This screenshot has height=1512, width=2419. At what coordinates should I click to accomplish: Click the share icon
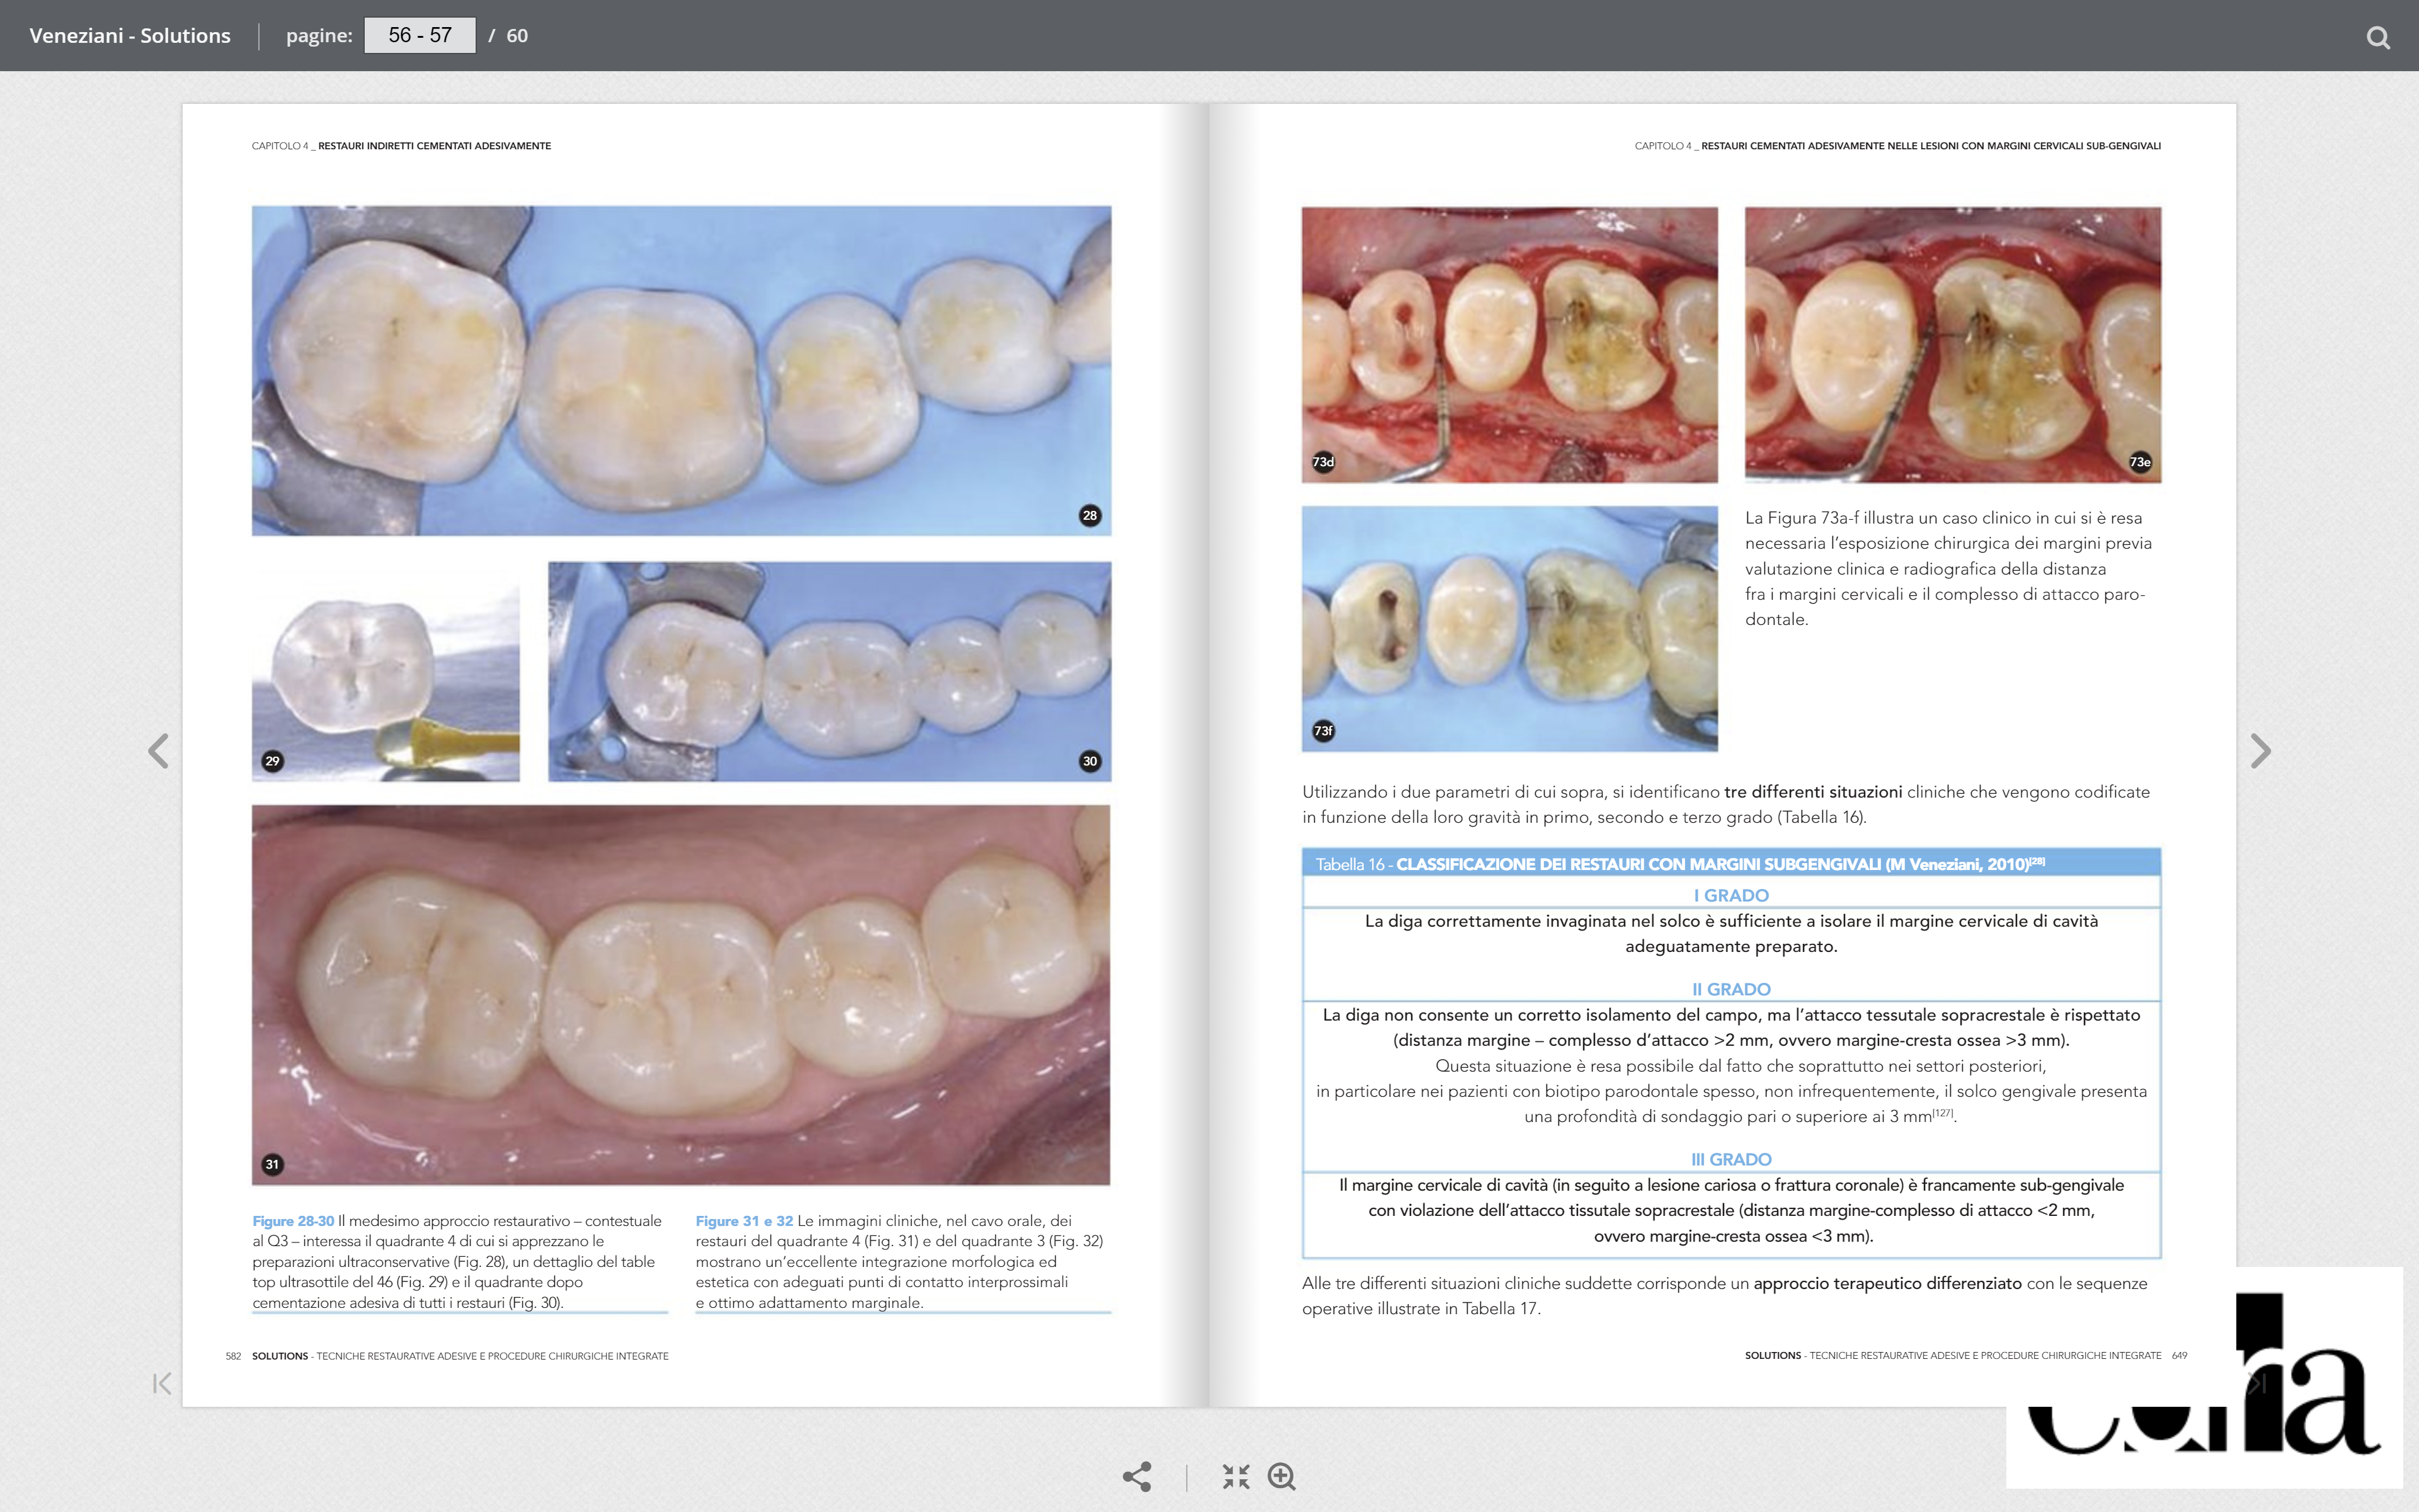1136,1477
